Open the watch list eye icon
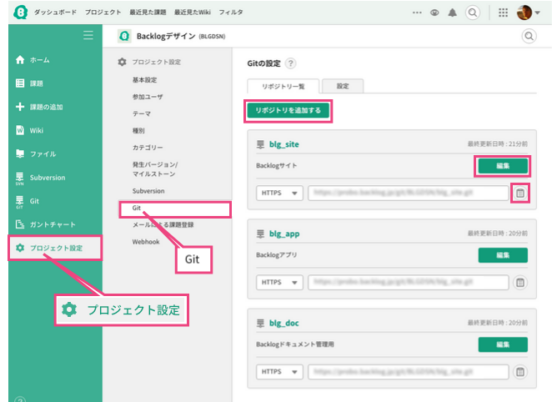This screenshot has width=552, height=402. (x=434, y=13)
